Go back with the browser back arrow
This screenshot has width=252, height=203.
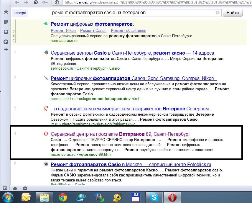click(17, 2)
